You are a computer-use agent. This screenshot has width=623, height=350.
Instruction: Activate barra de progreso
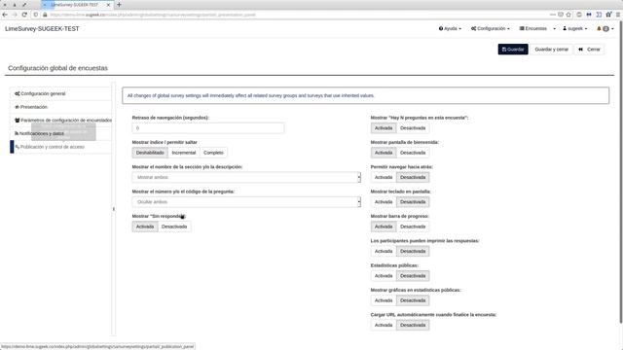(384, 227)
